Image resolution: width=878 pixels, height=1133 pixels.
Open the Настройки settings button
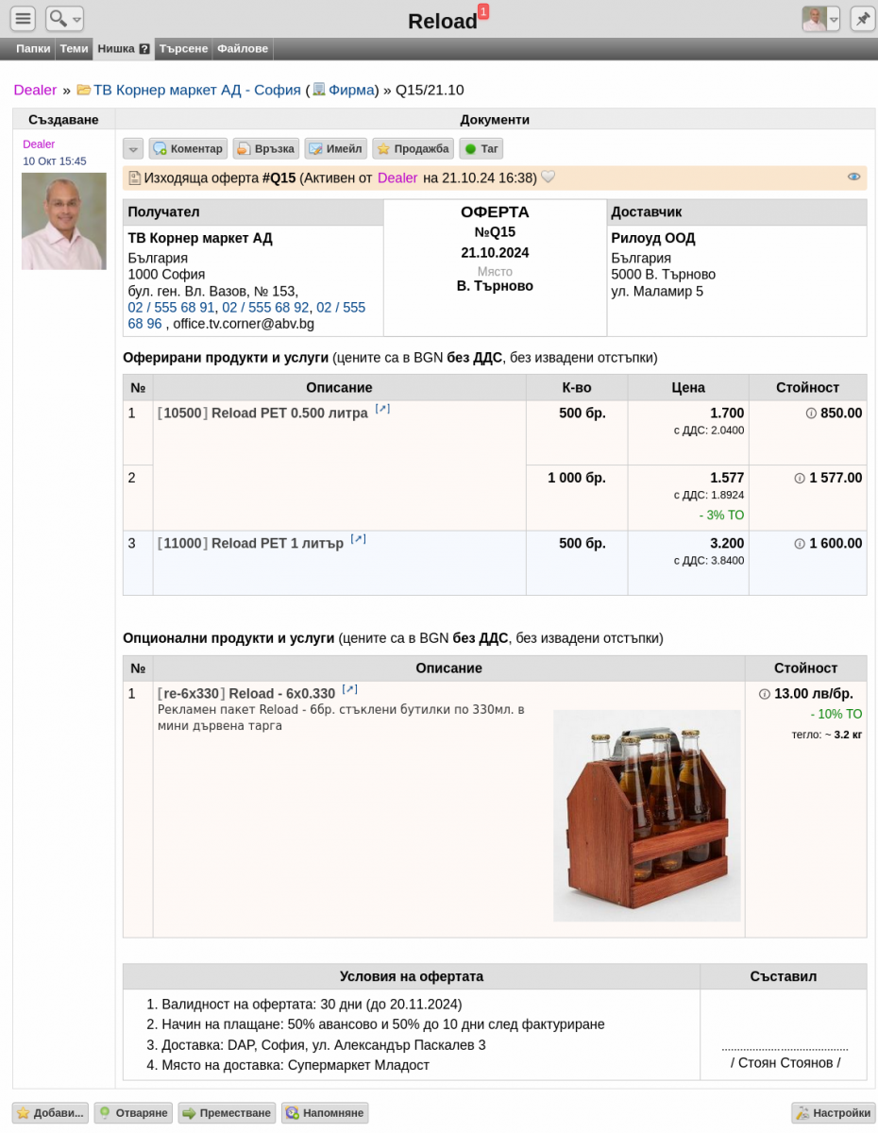coord(833,1113)
